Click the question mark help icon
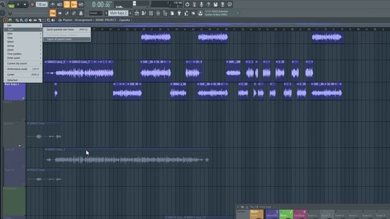Viewport: 390px width, 219px height. pyautogui.click(x=208, y=4)
